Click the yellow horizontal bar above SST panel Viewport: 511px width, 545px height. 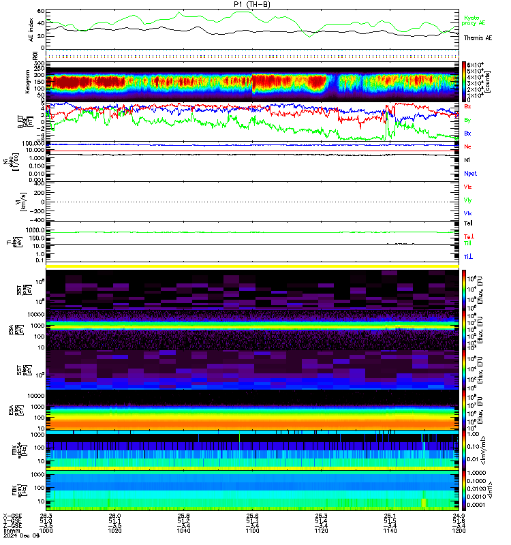252,266
